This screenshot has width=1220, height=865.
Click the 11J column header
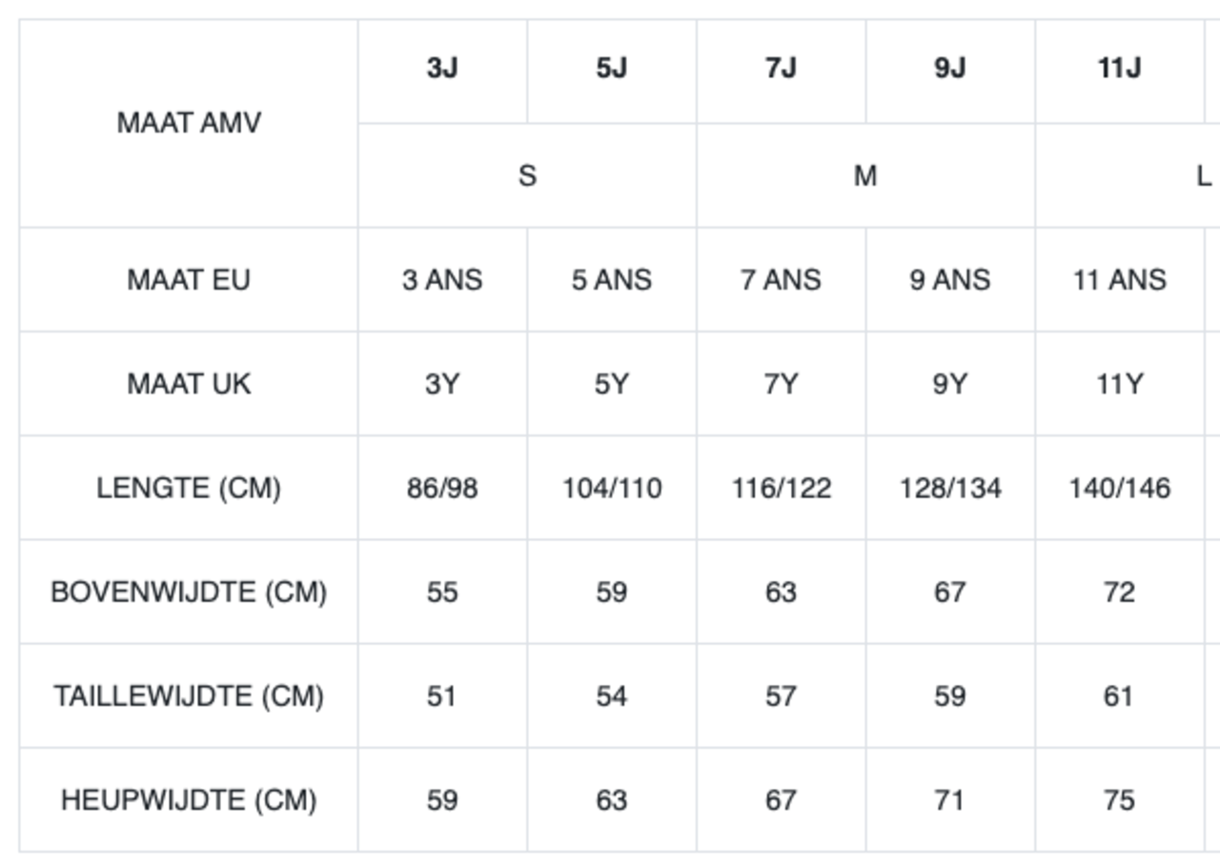coord(1119,70)
